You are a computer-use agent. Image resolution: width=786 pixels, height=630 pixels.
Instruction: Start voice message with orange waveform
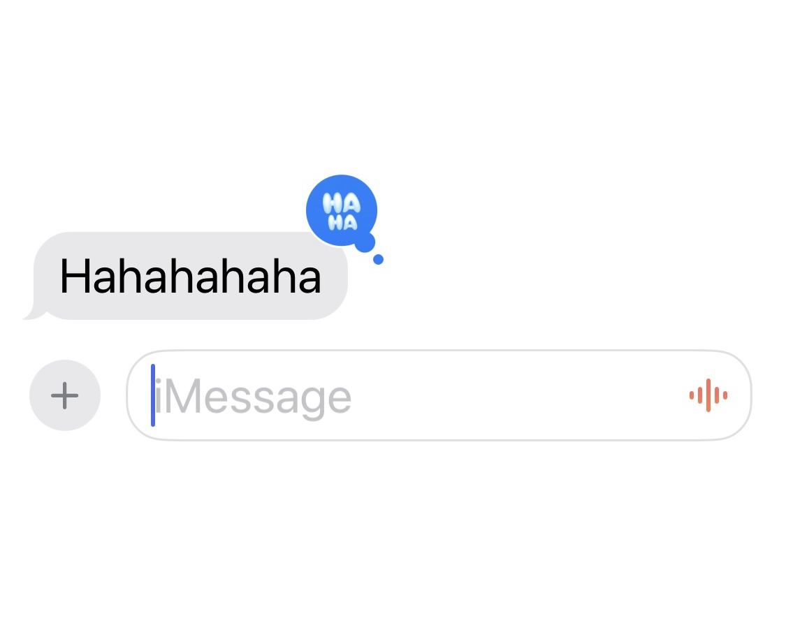pos(708,395)
